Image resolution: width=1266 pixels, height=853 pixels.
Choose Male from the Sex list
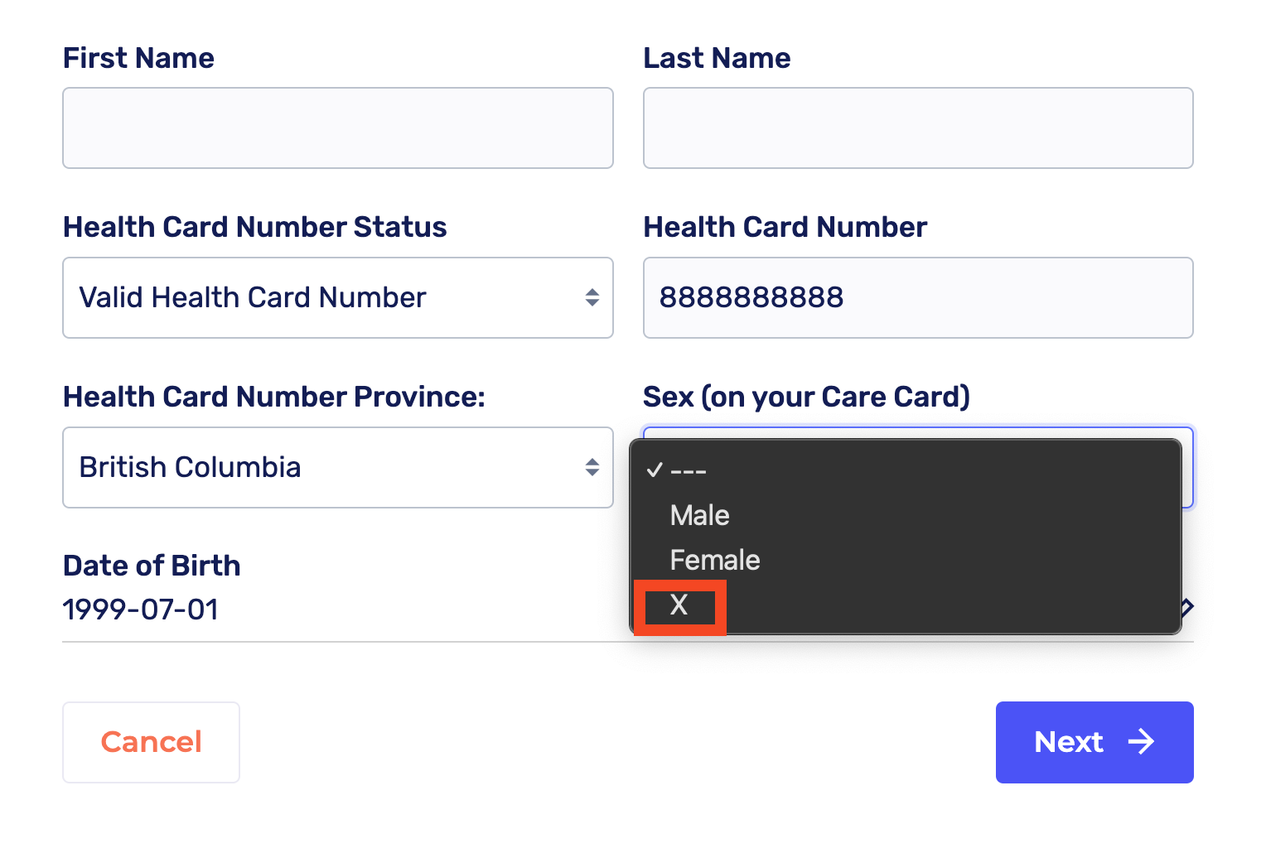click(x=700, y=515)
